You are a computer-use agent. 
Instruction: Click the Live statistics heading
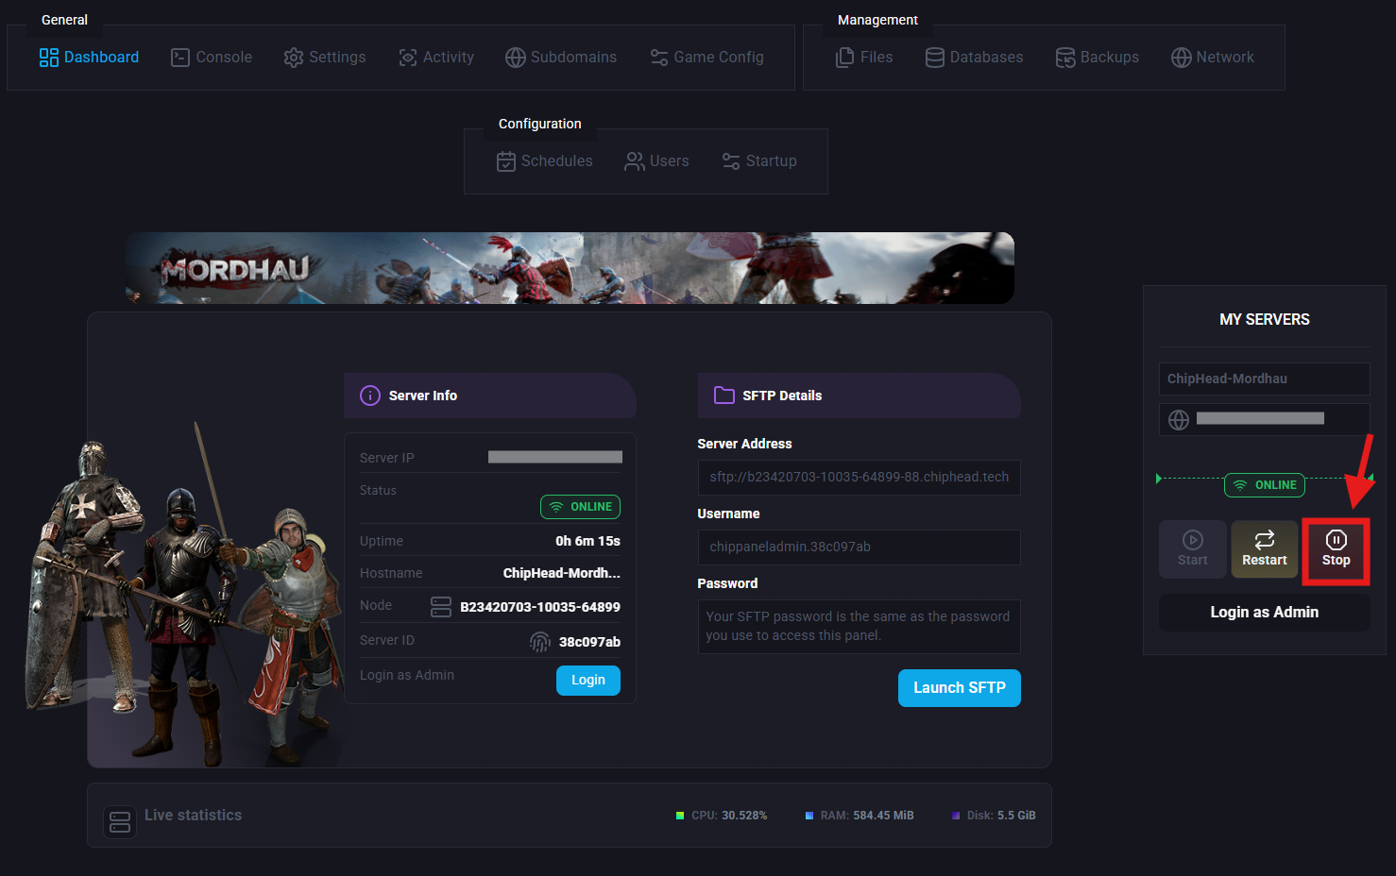click(193, 816)
